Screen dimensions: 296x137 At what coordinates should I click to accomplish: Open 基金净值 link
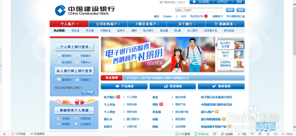(x=180, y=97)
